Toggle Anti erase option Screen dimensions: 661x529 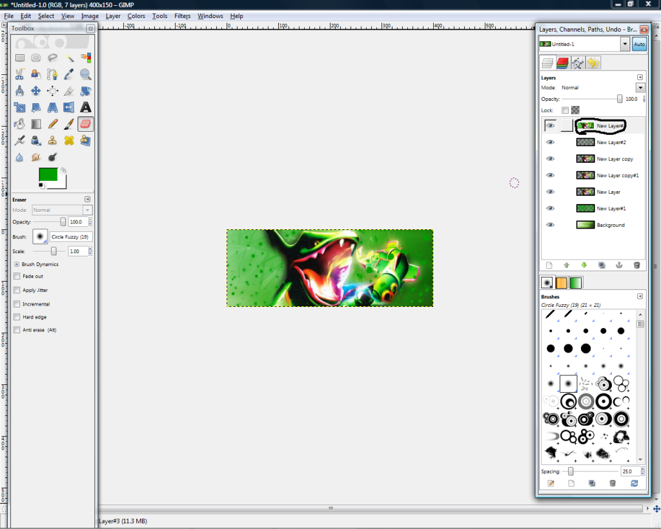pyautogui.click(x=17, y=330)
